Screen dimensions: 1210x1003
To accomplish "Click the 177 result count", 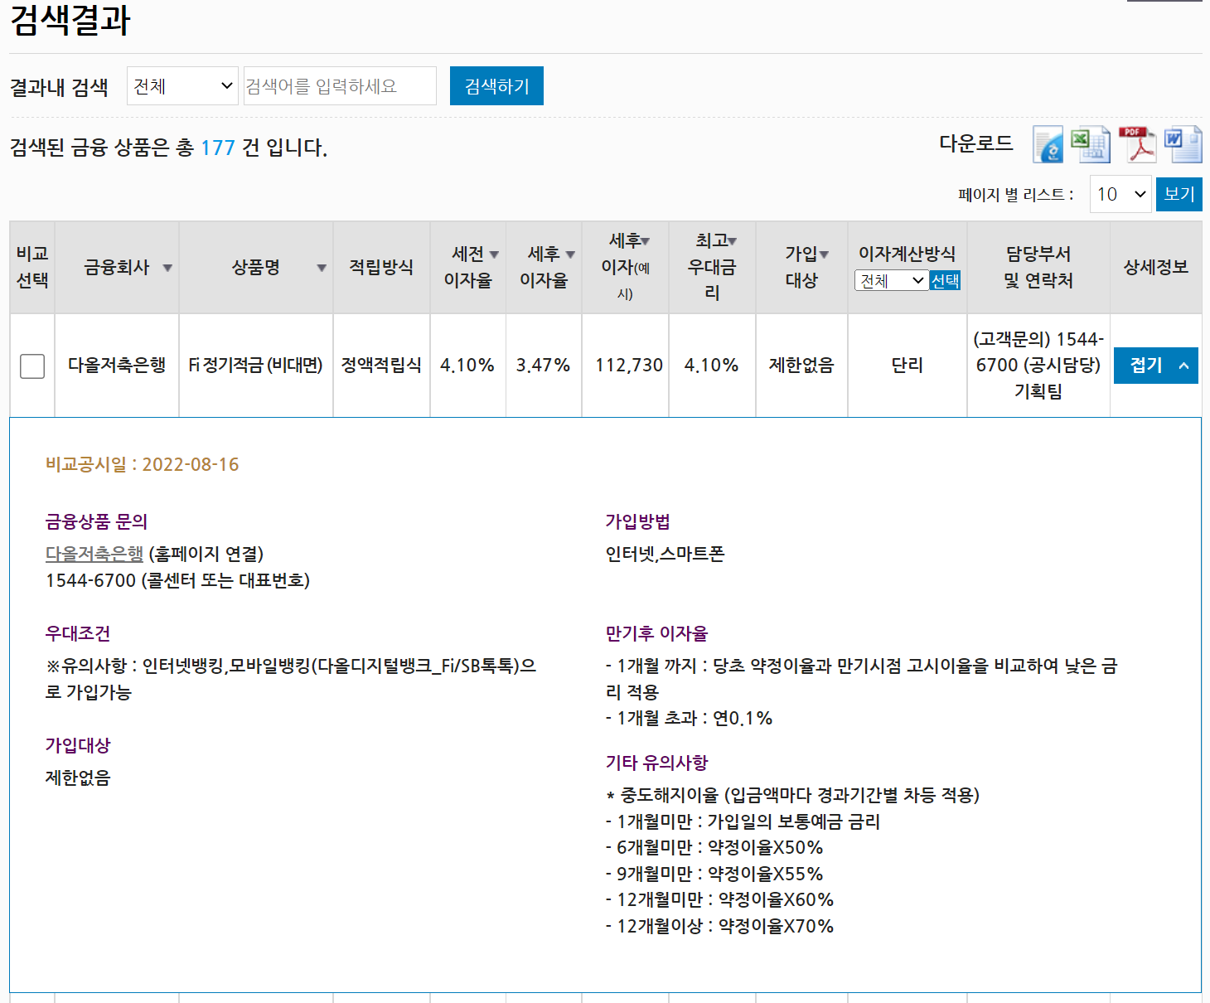I will [218, 148].
